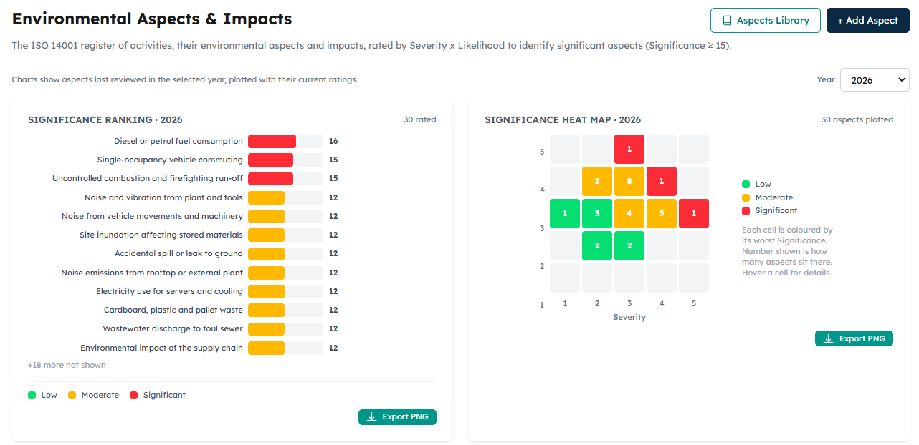Screen dimensions: 919x445
Task: Click the + Add Aspect button
Action: [867, 21]
